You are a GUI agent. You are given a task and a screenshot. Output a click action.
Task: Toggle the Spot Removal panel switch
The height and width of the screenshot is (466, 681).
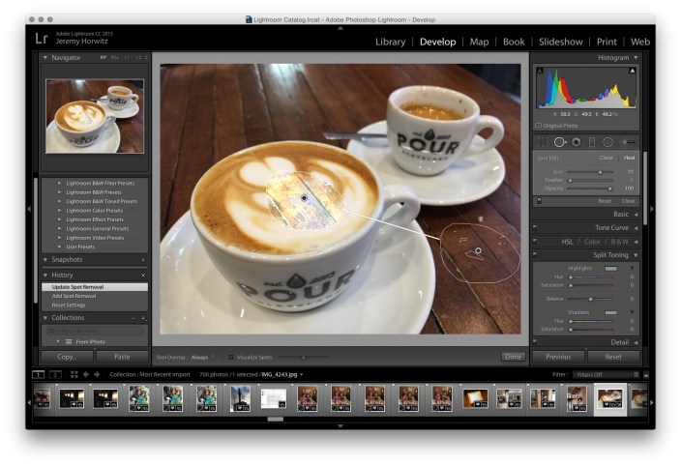click(x=539, y=200)
